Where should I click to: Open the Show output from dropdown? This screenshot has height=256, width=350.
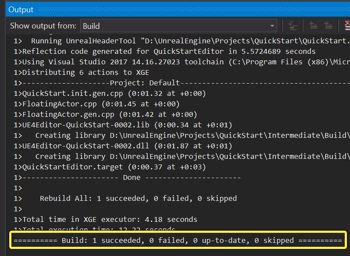(179, 26)
